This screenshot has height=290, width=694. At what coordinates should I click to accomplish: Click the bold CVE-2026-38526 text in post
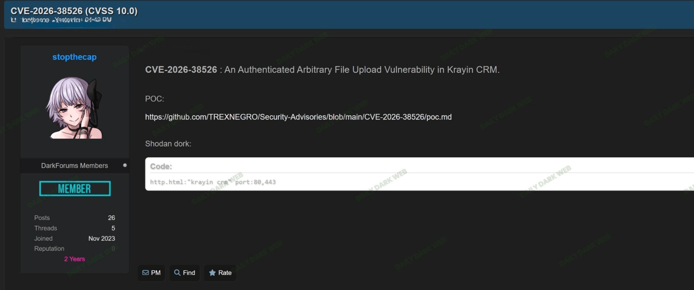[x=181, y=70]
